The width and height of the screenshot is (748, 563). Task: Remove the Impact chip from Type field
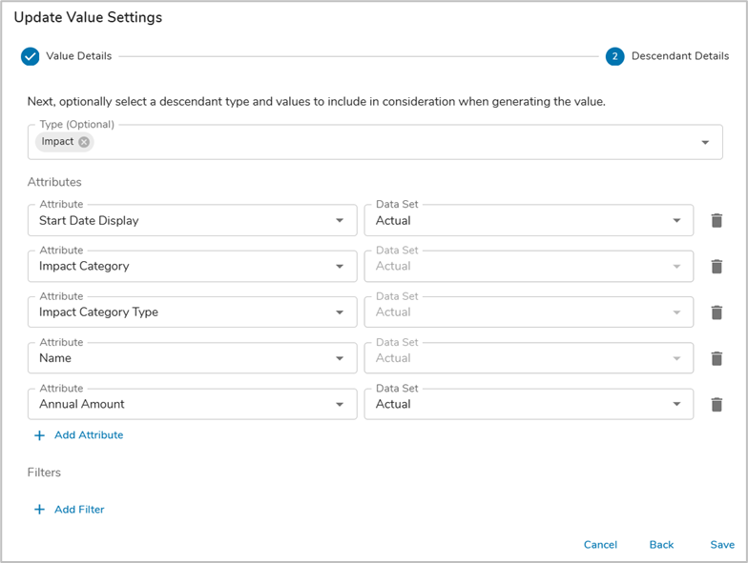[84, 142]
